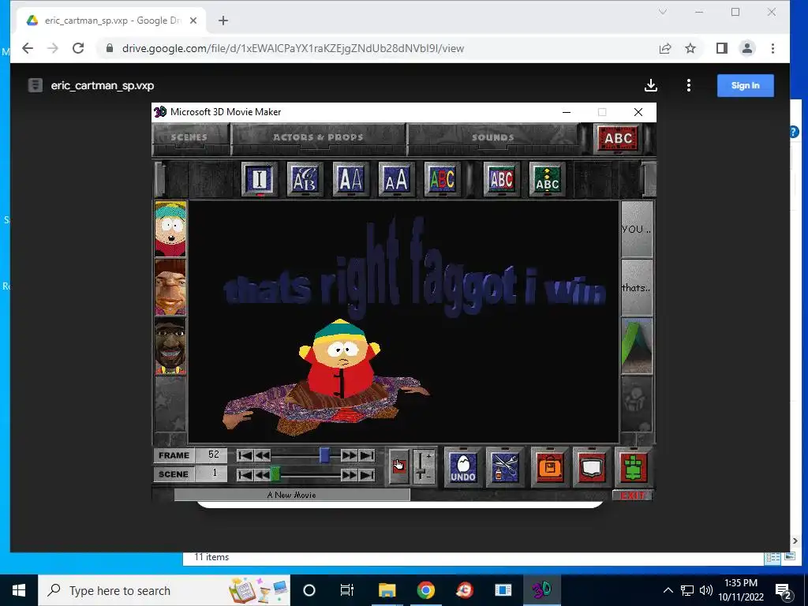Select the 'YOU ..' text box thumbnail
The width and height of the screenshot is (808, 606).
click(637, 230)
